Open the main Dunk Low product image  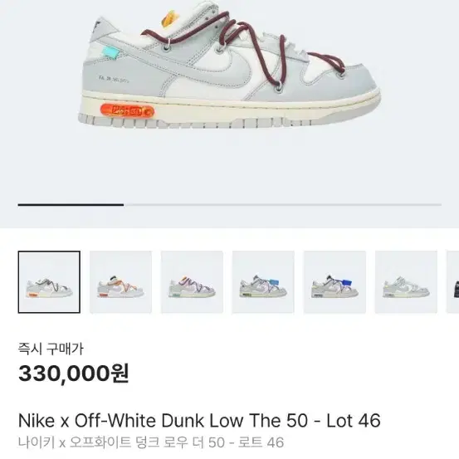point(229,66)
